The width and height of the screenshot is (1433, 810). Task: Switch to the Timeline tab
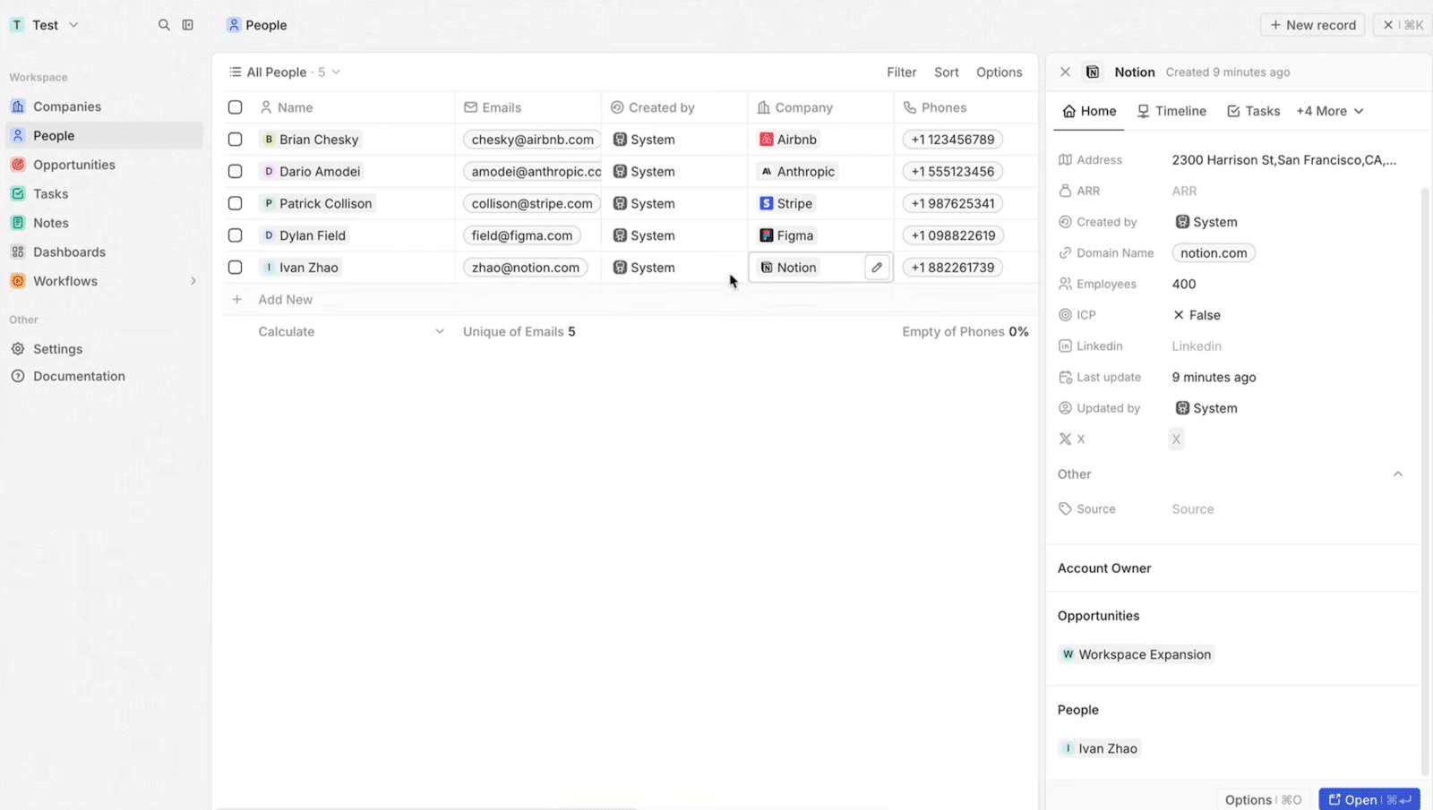[x=1171, y=111]
